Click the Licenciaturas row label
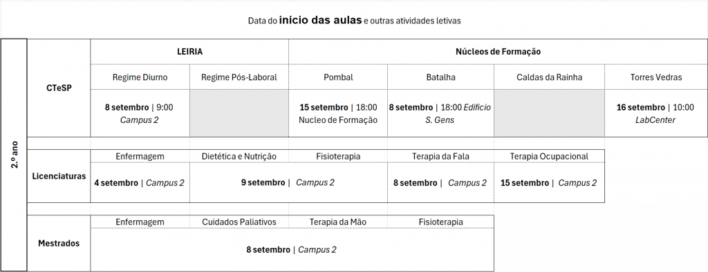 tap(59, 176)
